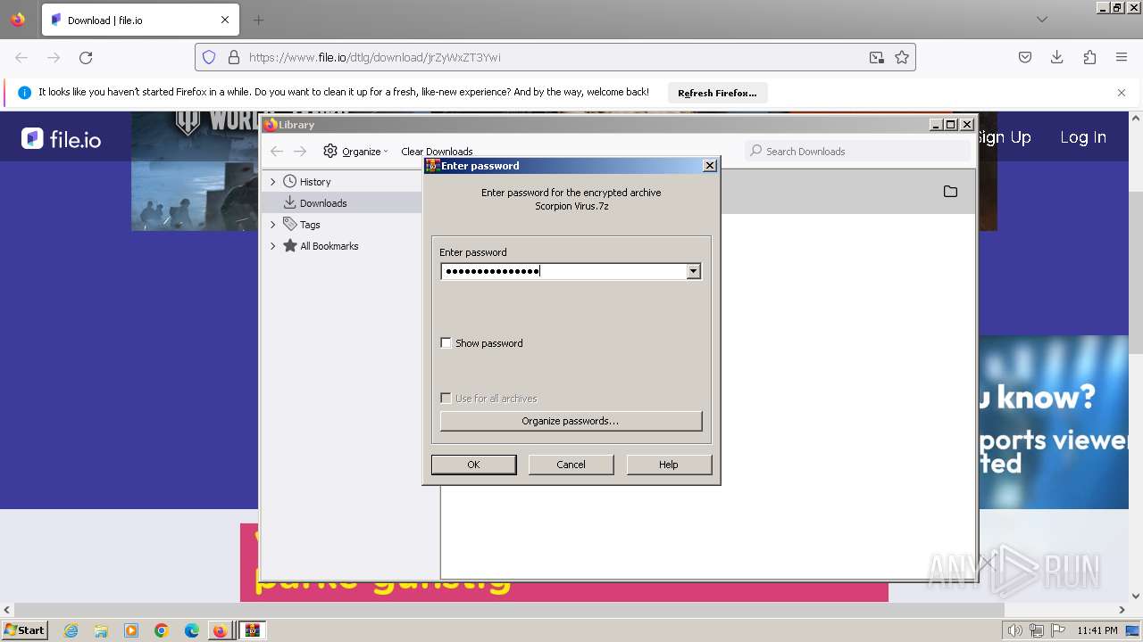Click the Action Center flag tray icon

1058,630
